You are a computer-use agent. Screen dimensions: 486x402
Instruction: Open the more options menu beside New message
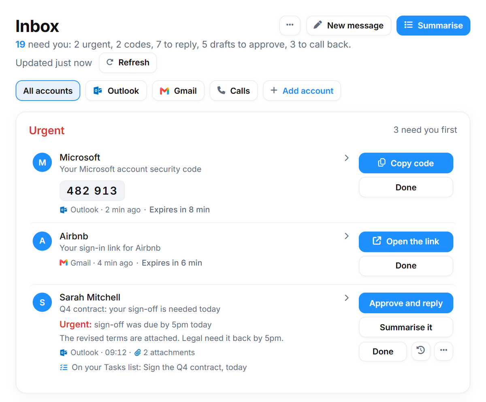290,26
